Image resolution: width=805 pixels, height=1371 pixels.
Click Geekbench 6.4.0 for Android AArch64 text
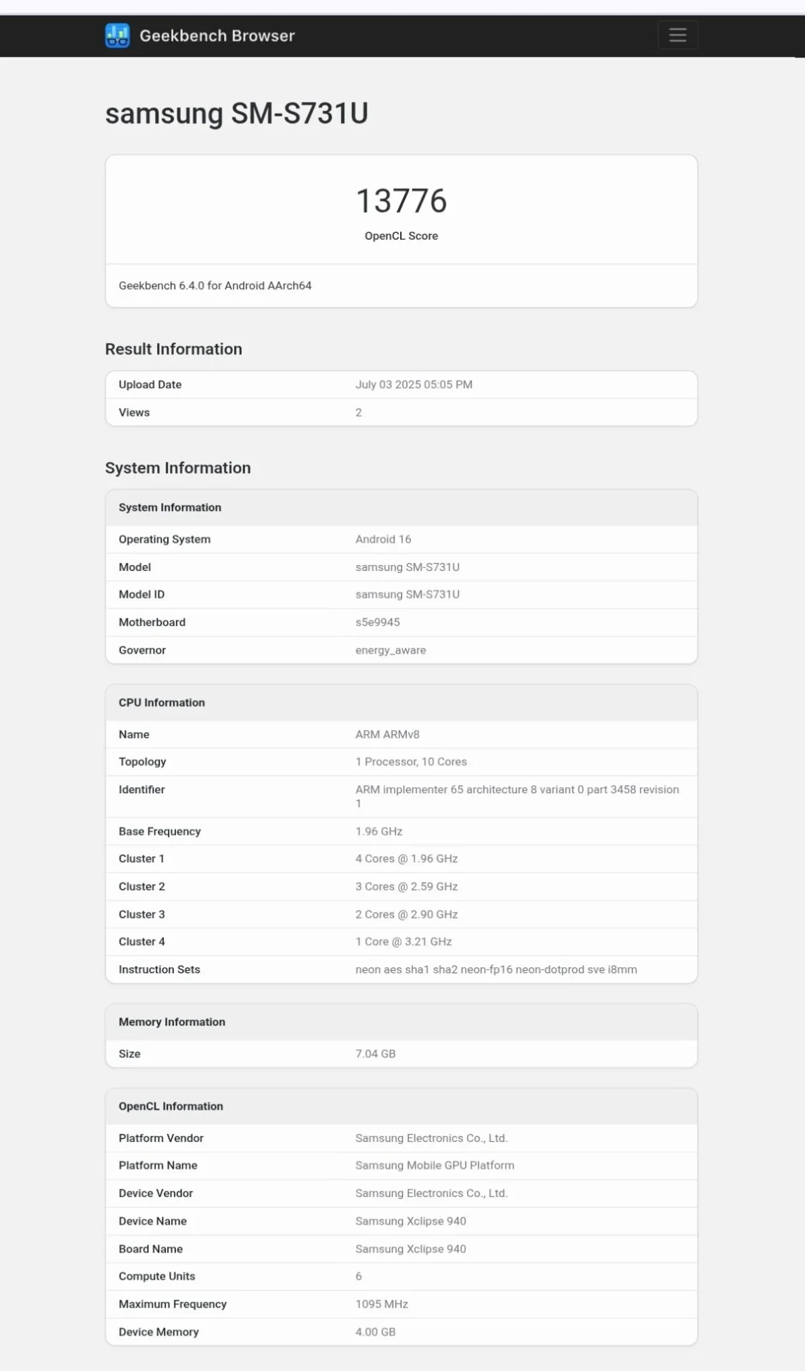pyautogui.click(x=215, y=286)
